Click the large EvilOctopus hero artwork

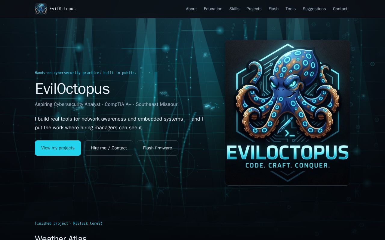[288, 113]
